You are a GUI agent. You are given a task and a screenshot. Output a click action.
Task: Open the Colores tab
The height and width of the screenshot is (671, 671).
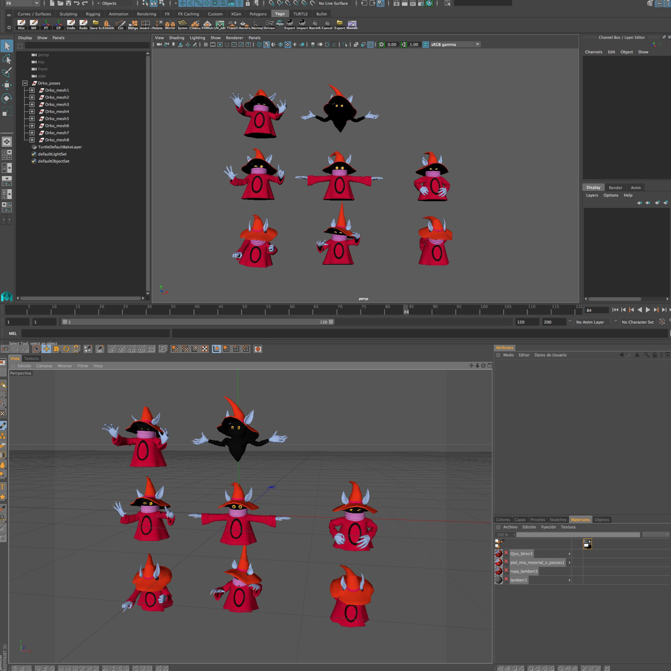[502, 520]
